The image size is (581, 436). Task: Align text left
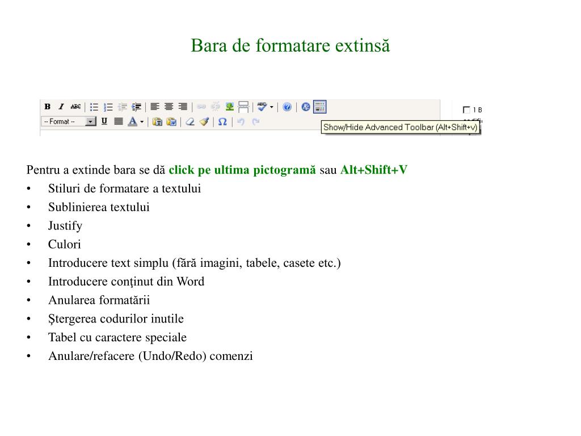pos(155,107)
